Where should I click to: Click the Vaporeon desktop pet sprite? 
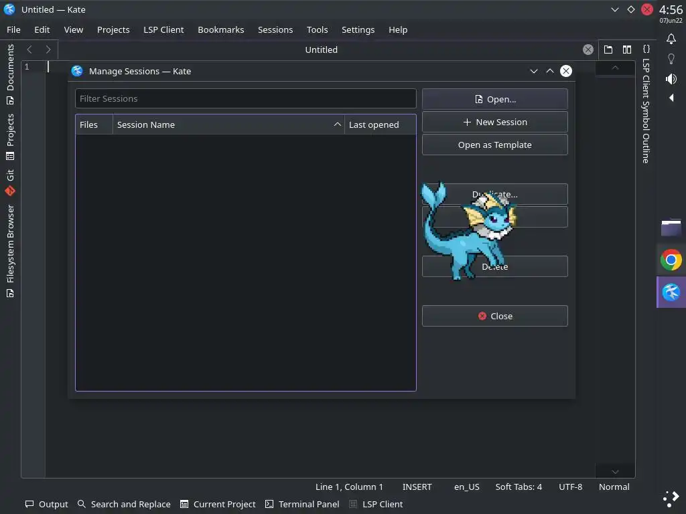pos(469,231)
